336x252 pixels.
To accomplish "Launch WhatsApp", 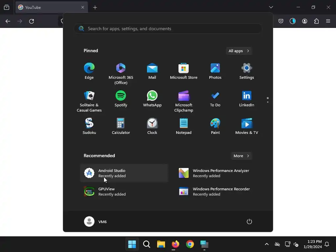I will pos(152,99).
